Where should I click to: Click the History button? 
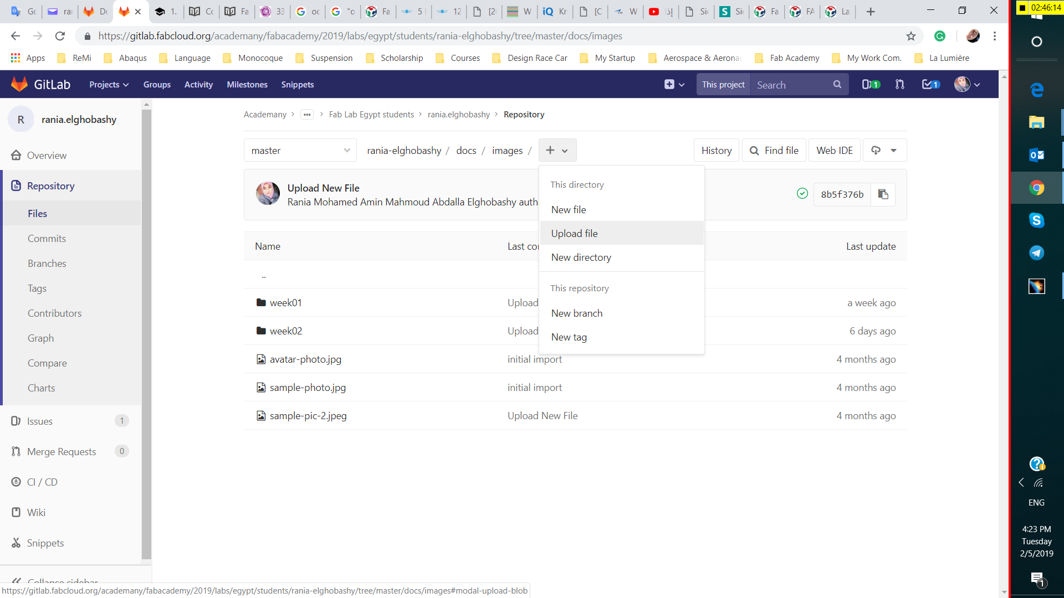[716, 150]
